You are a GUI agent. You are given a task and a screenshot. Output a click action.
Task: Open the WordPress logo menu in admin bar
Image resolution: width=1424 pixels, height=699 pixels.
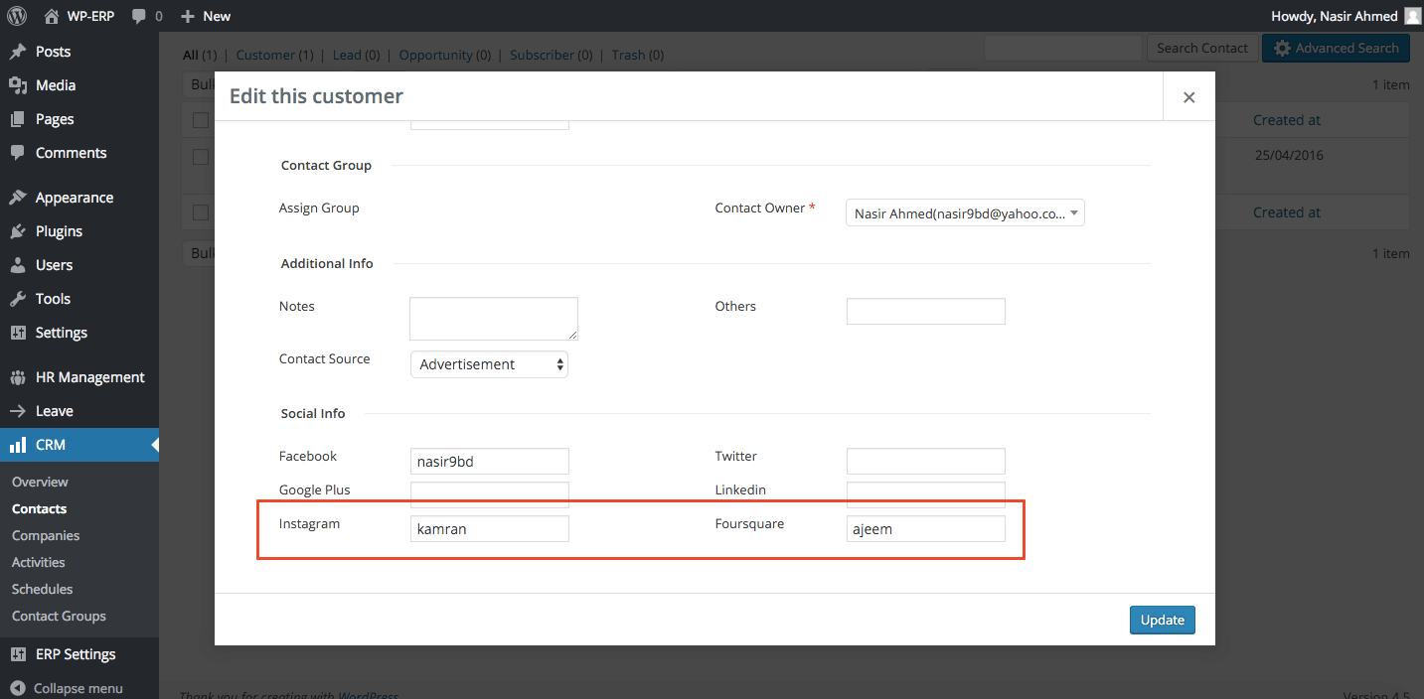tap(15, 15)
